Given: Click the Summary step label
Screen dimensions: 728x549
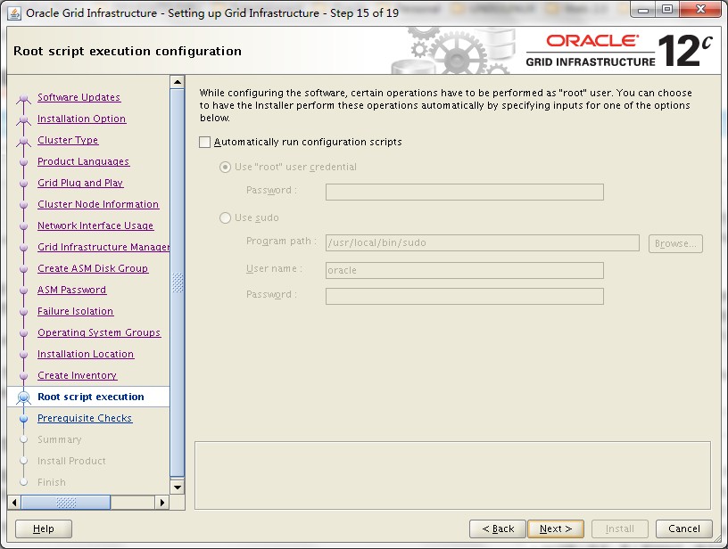Looking at the screenshot, I should pos(60,439).
